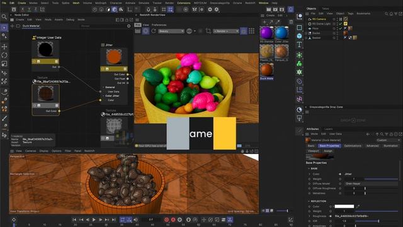Toggle layer box of Ducks object

click(x=334, y=33)
